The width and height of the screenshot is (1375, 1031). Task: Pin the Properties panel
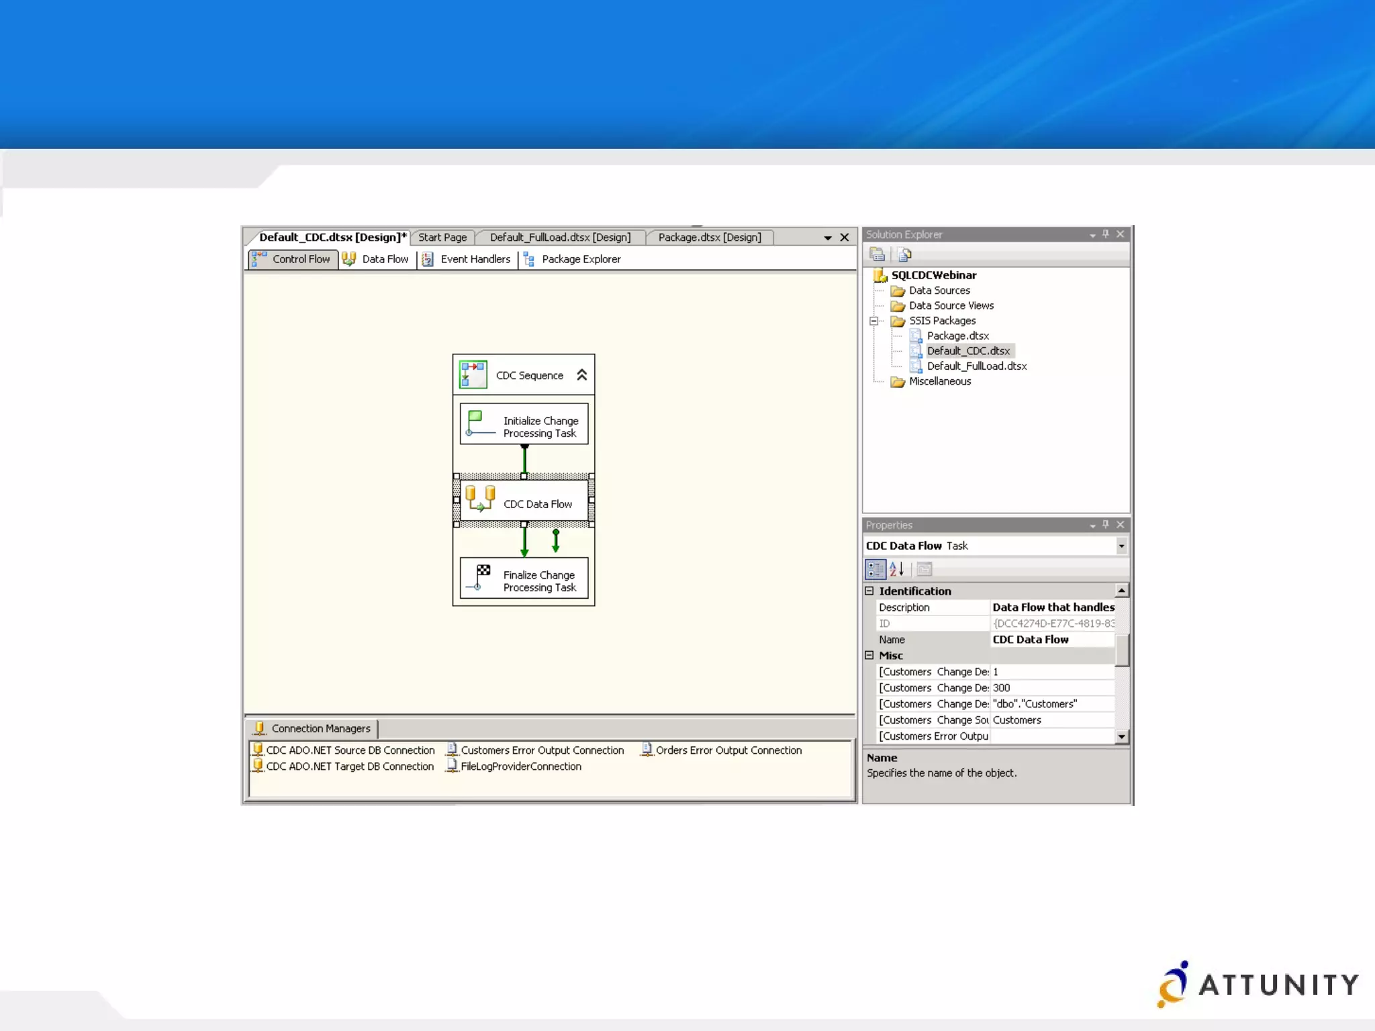(x=1106, y=525)
